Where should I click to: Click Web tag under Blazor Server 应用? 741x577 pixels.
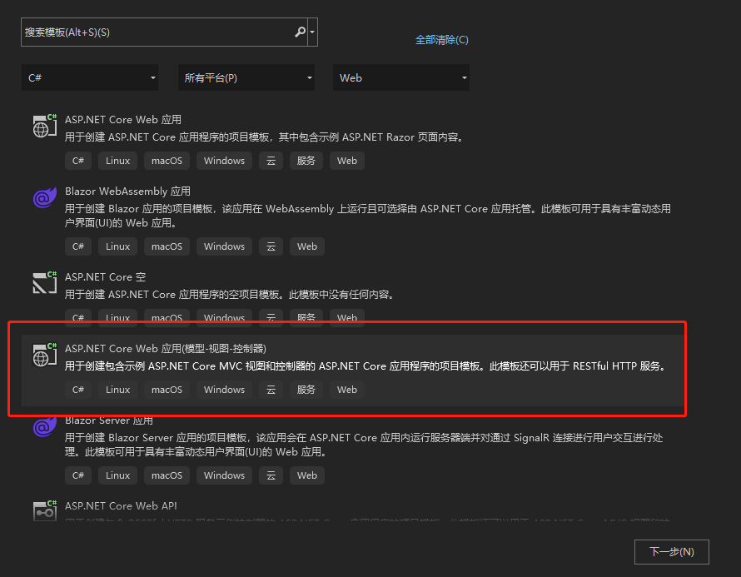point(306,475)
